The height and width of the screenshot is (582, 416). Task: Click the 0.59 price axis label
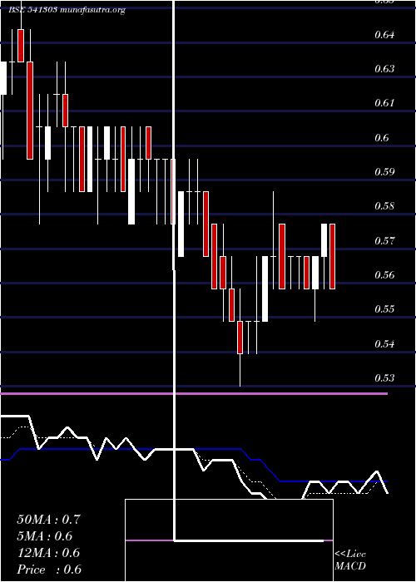[x=384, y=172]
